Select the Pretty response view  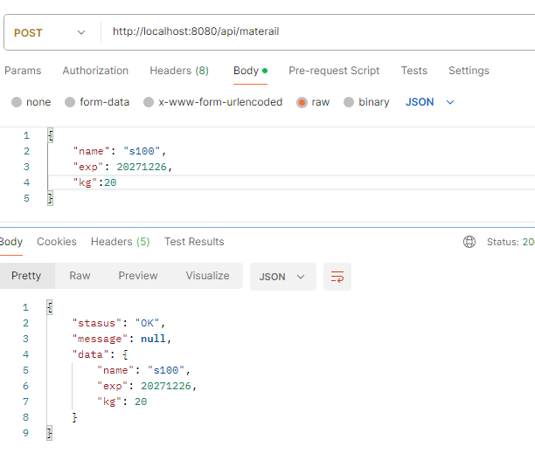[x=26, y=276]
